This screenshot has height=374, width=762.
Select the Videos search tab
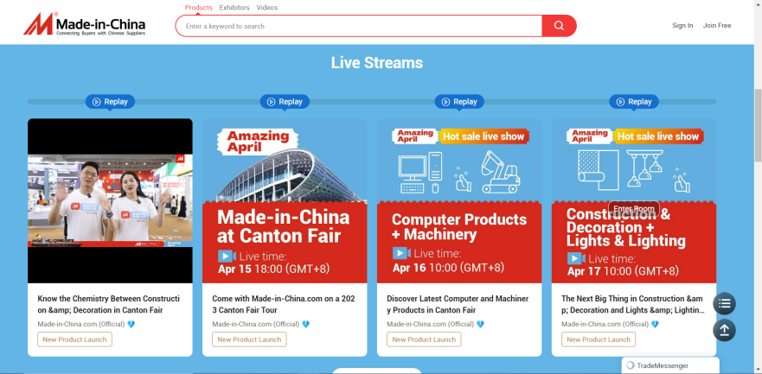pos(267,8)
